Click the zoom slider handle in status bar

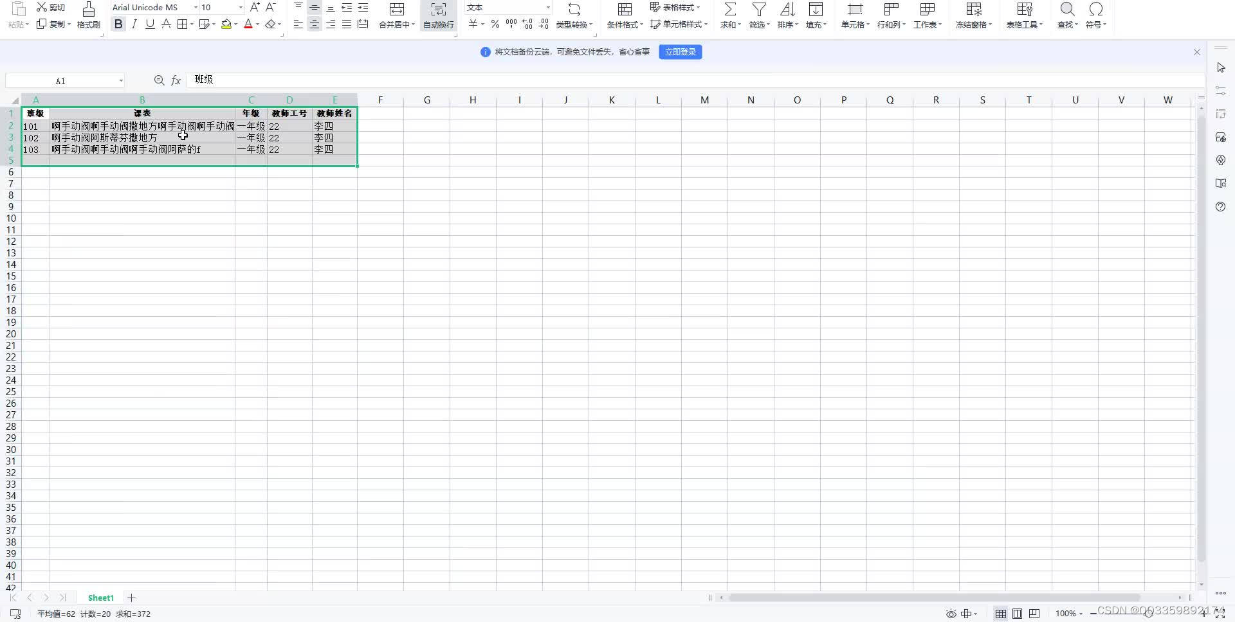[1148, 614]
